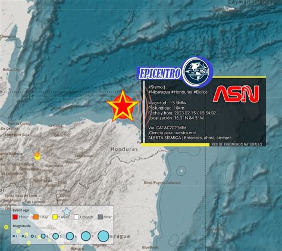Click the Puerto Cortés map label

pos(20,123)
